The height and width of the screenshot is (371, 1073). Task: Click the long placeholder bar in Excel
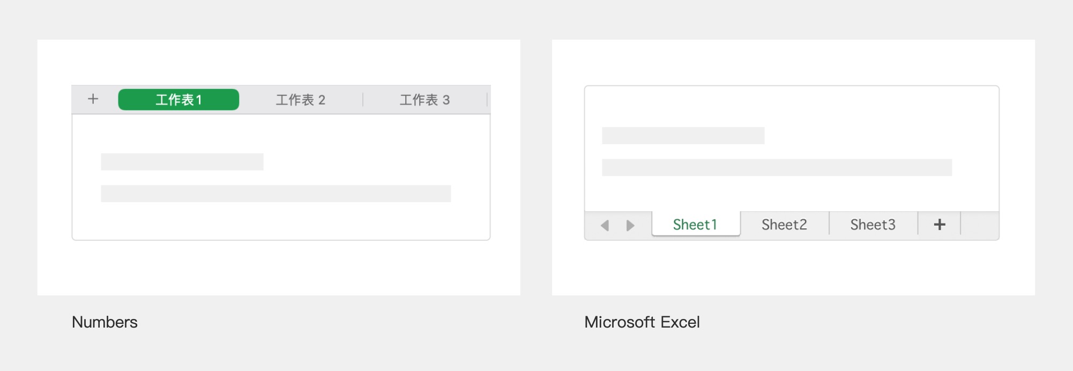[x=777, y=167]
